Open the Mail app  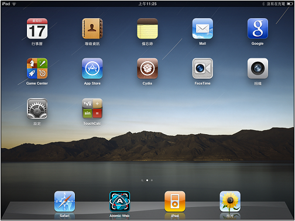click(x=203, y=29)
